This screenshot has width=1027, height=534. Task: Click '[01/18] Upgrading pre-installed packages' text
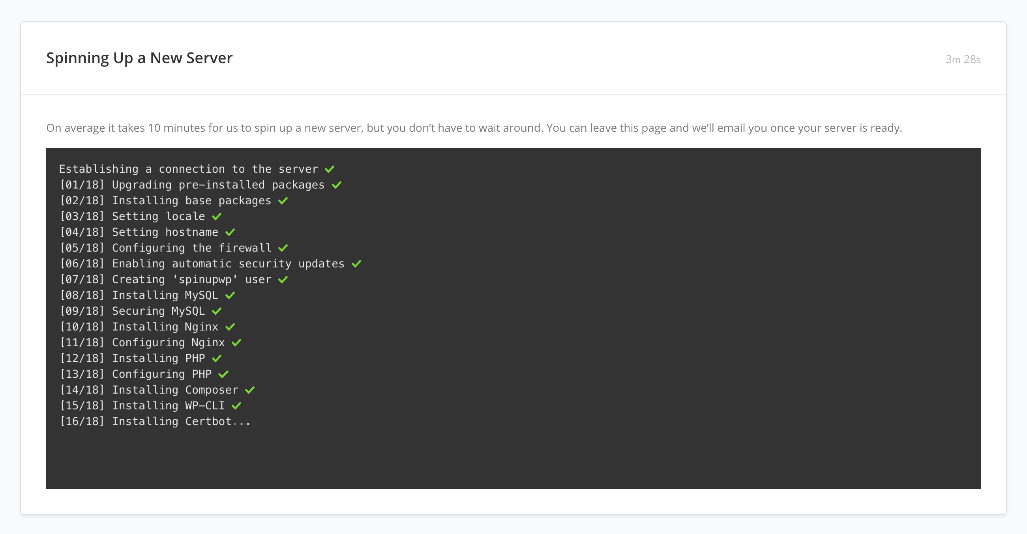pos(192,185)
